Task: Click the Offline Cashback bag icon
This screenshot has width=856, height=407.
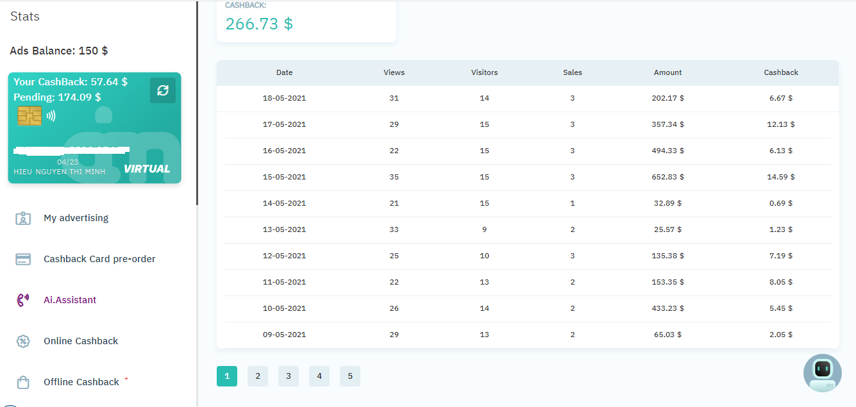Action: pyautogui.click(x=23, y=383)
